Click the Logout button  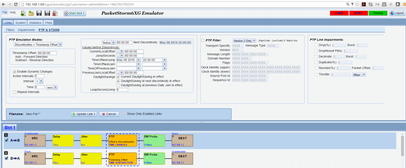click(x=397, y=13)
